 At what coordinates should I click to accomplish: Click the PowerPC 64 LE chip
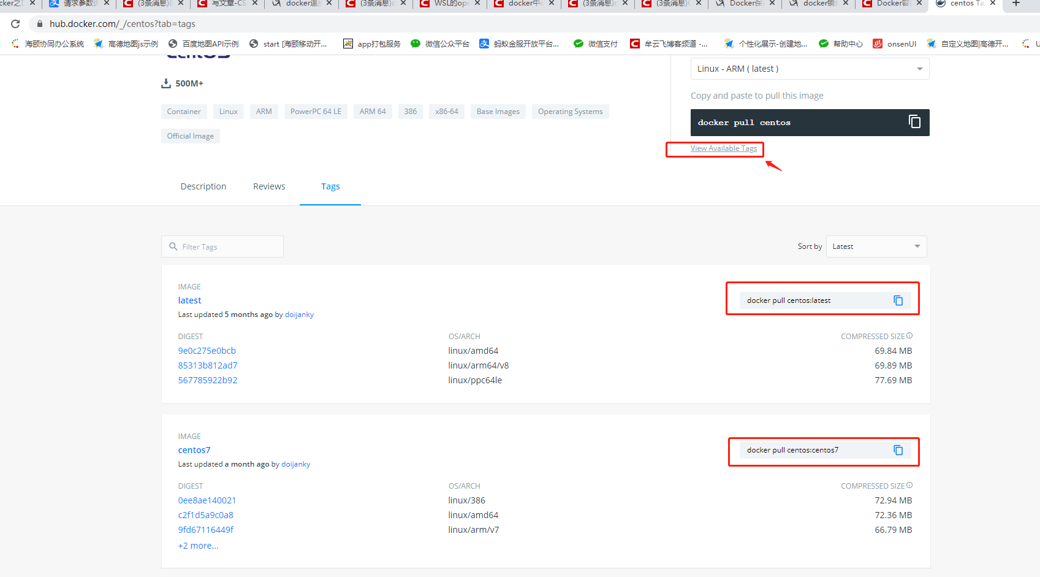pos(316,112)
